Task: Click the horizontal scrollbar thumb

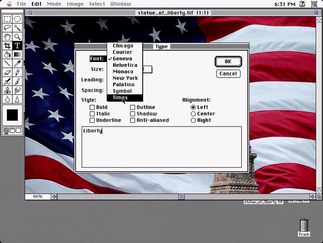Action: coord(181,197)
